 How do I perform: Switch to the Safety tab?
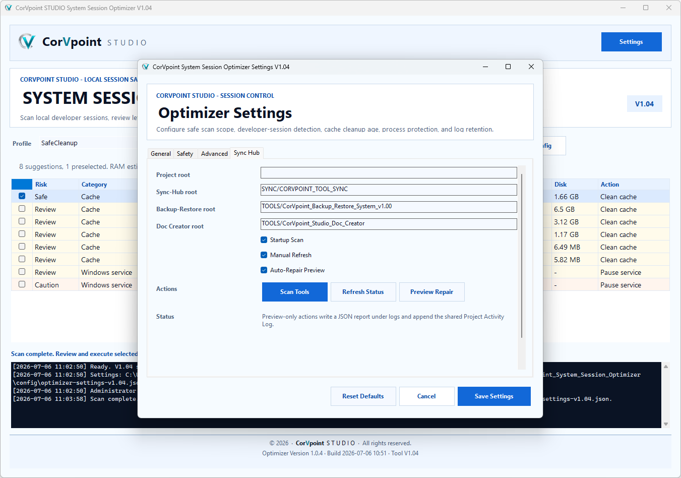[x=185, y=154]
